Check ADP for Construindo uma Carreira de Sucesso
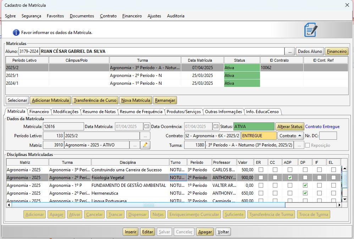This screenshot has height=239, width=354. [290, 170]
